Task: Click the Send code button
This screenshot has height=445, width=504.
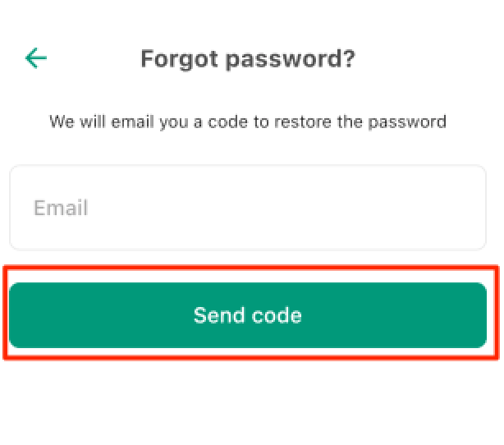Action: [248, 315]
